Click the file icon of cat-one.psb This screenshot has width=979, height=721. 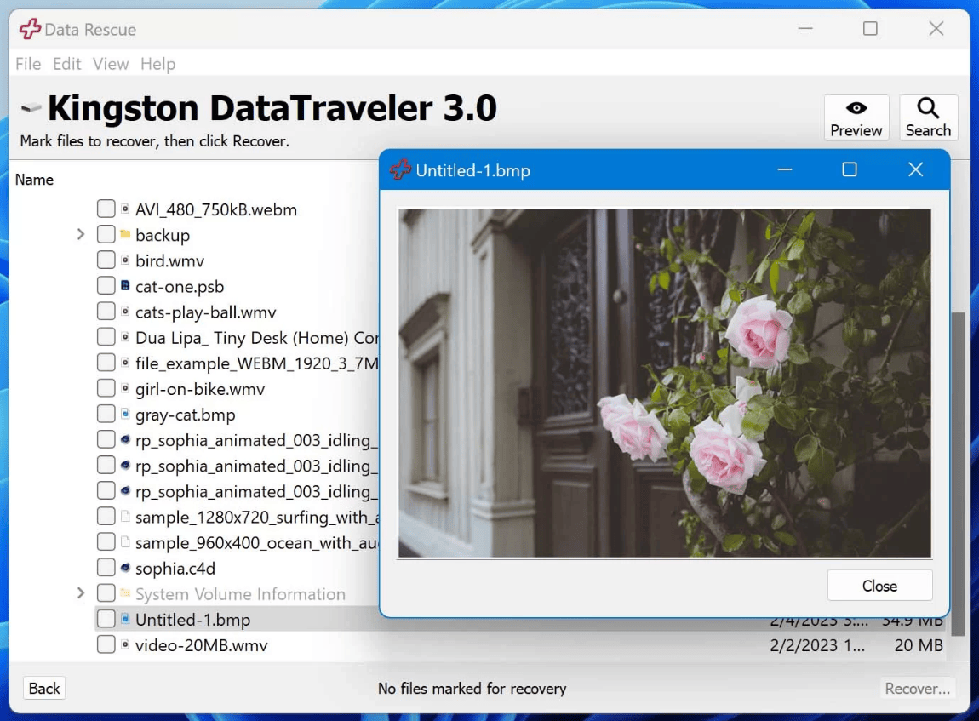pos(125,285)
